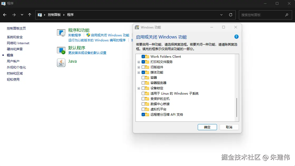The width and height of the screenshot is (295, 166).
Task: Select 系统和安全 in the sidebar
Action: point(14,37)
